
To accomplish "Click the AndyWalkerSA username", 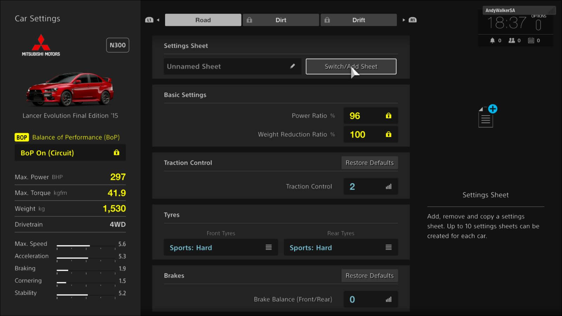I will pos(500,10).
